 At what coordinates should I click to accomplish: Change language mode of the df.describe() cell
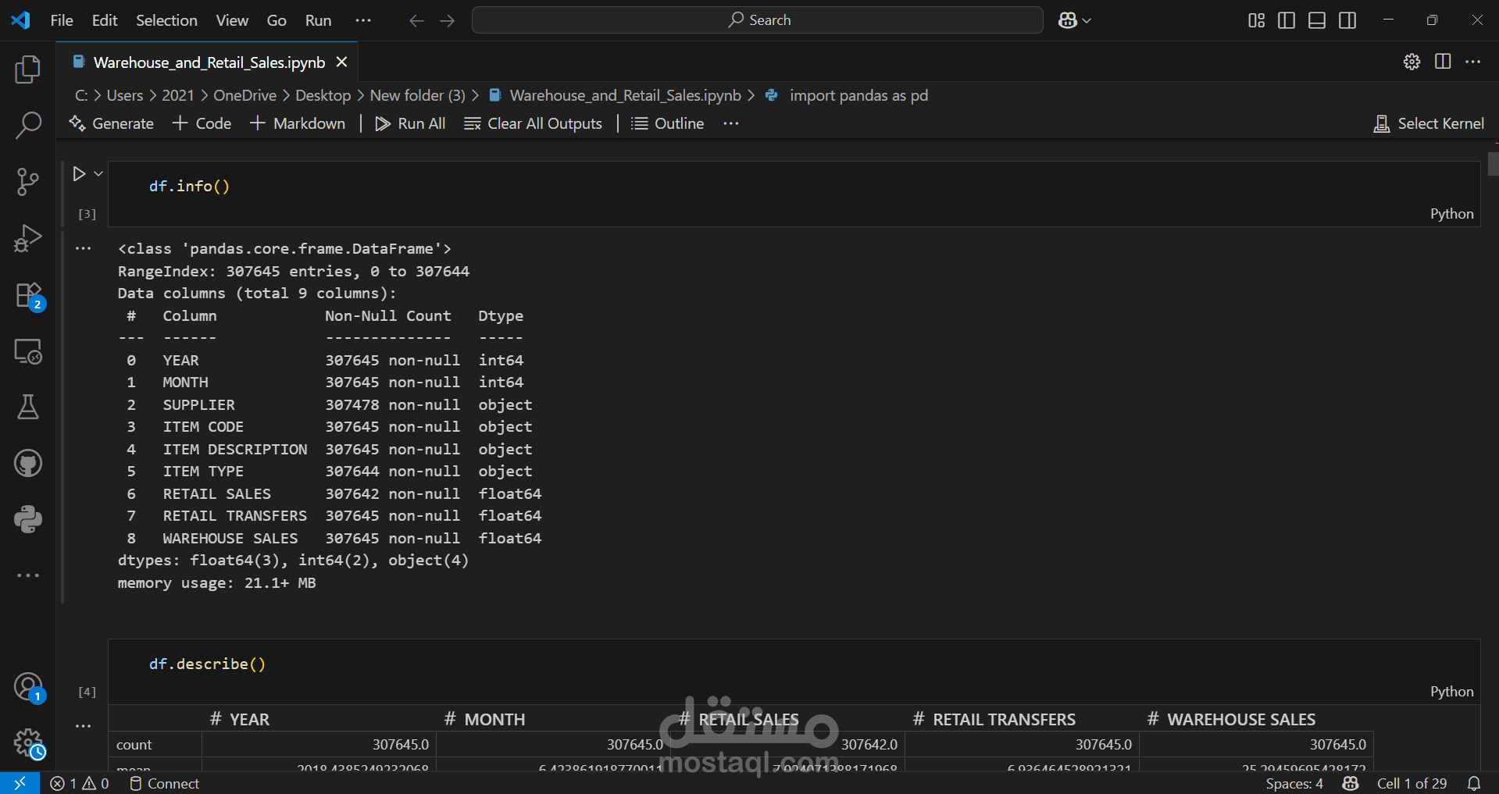coord(1451,692)
